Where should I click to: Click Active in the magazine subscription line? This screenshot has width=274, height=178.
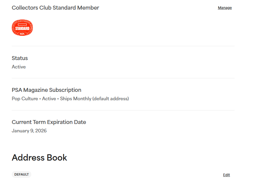click(49, 99)
